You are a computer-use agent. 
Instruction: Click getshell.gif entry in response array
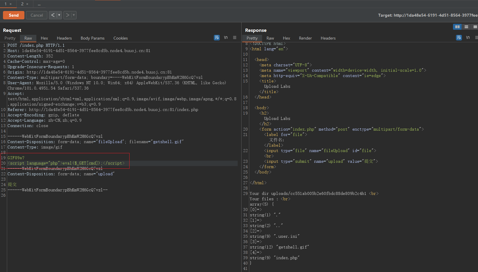click(x=279, y=247)
